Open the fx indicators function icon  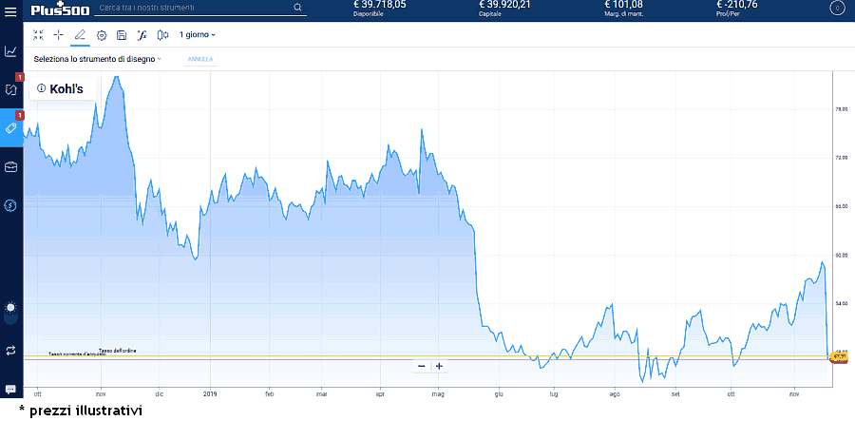point(142,35)
